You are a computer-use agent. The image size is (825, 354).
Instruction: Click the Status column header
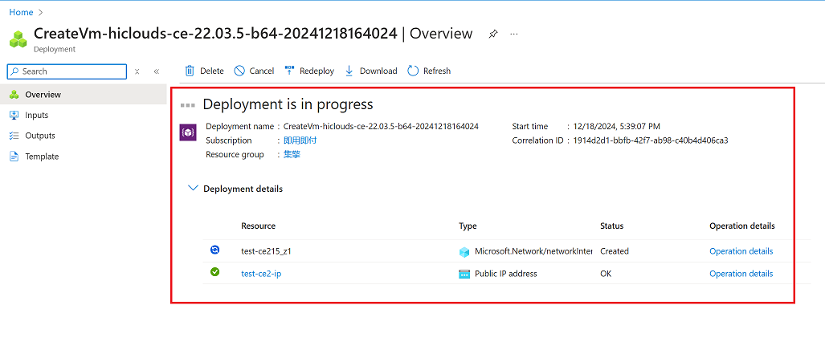[x=612, y=226]
